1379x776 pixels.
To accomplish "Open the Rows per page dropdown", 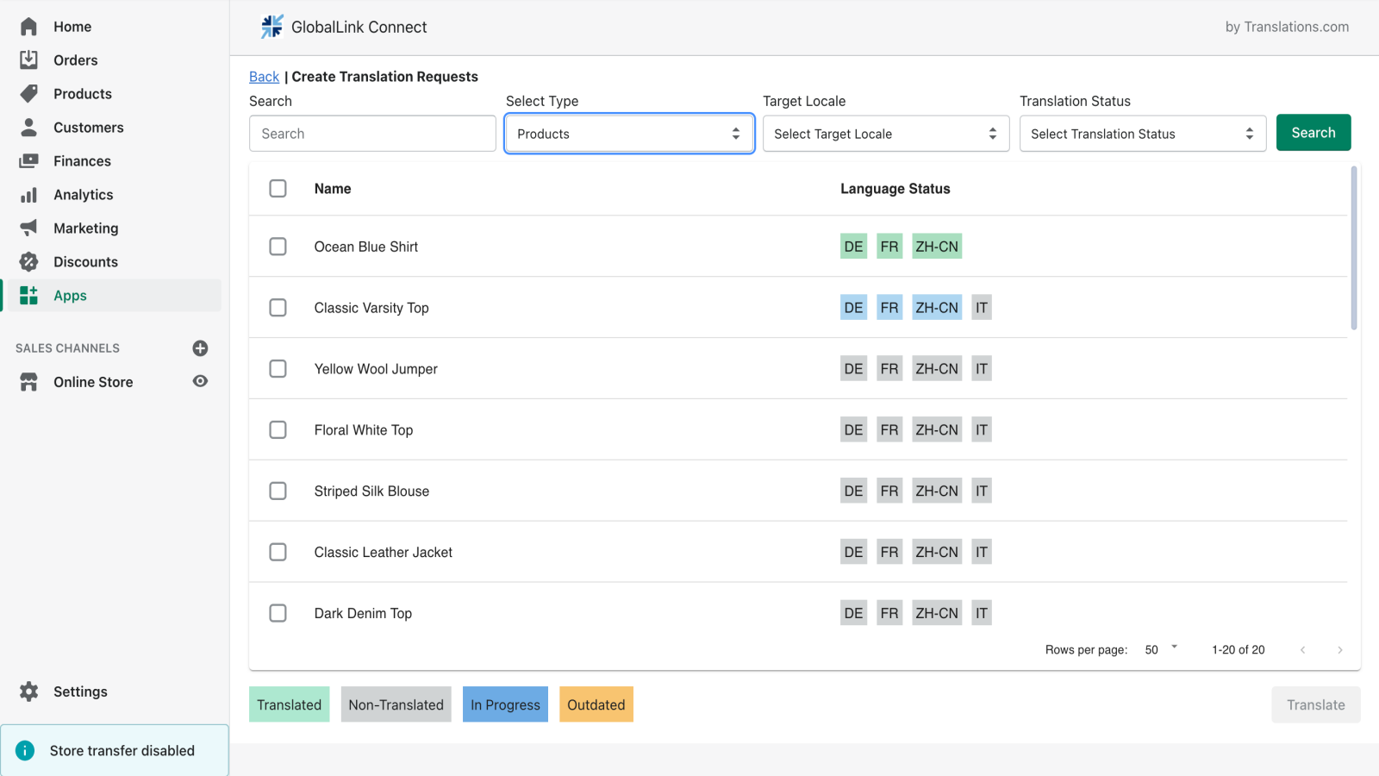I will click(1161, 649).
